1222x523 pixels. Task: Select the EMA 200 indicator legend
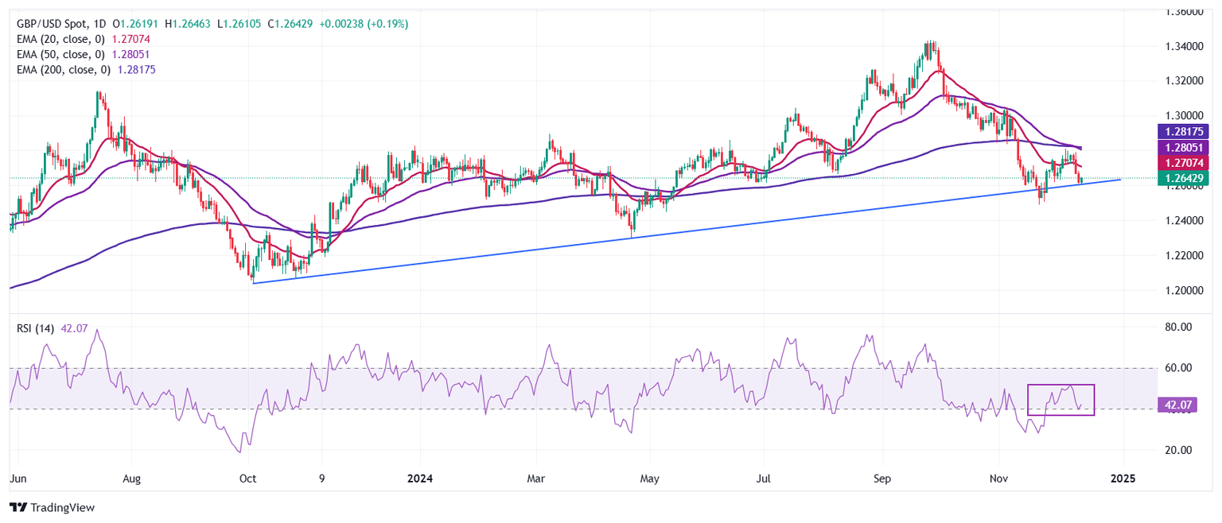(64, 69)
